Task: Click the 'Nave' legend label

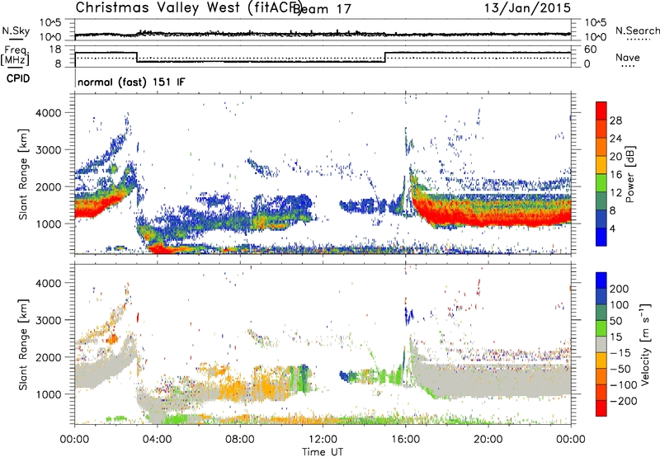Action: point(628,57)
